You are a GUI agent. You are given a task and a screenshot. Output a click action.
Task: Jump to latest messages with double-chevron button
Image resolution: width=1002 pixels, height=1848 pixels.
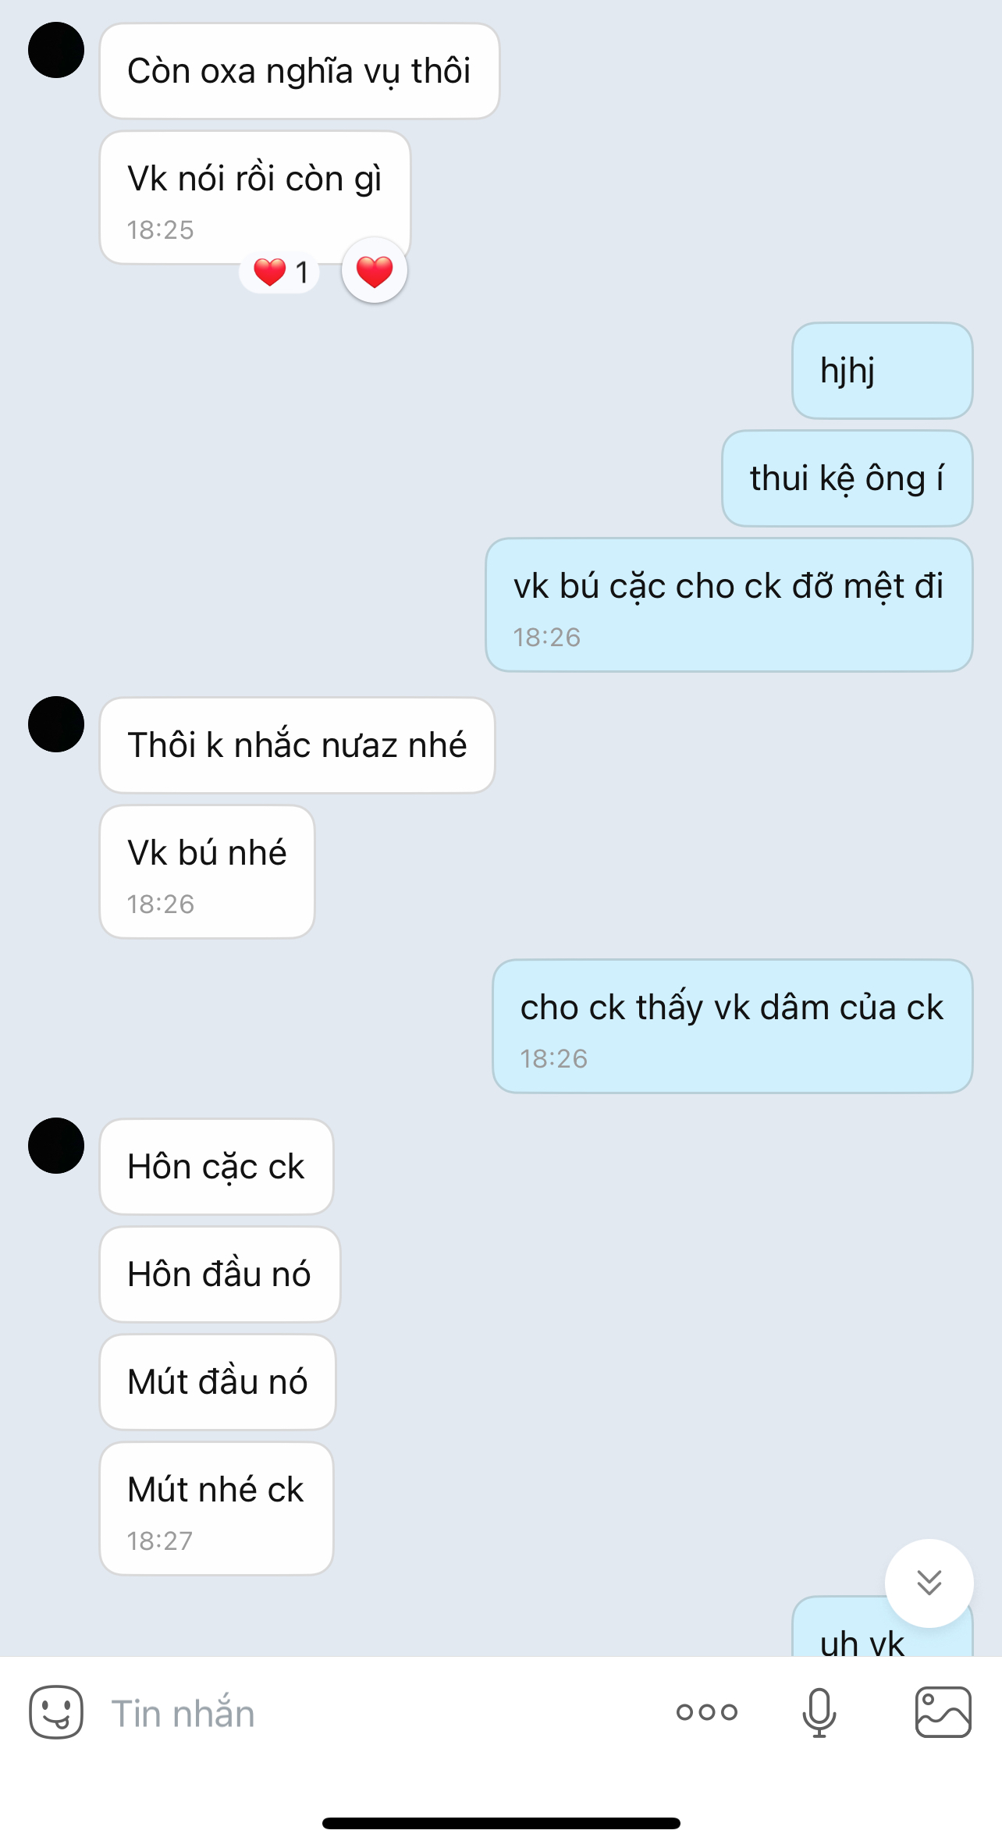point(929,1583)
